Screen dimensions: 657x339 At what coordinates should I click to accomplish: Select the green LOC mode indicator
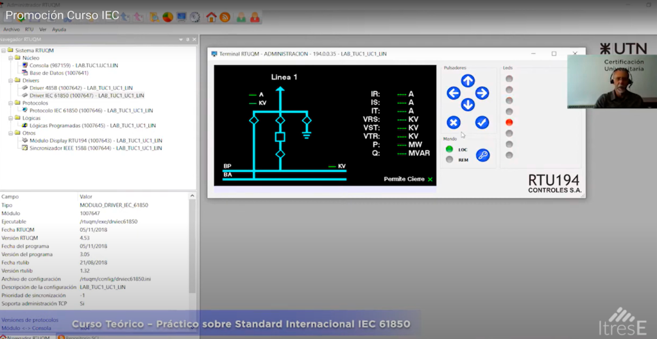[449, 149]
